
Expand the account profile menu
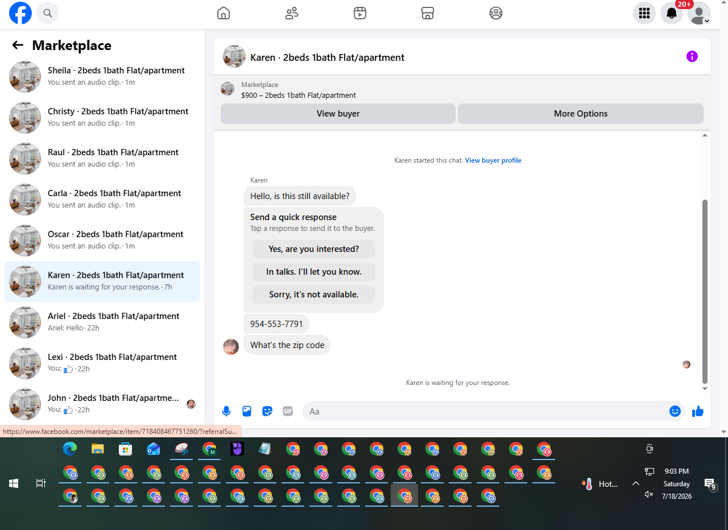click(699, 13)
